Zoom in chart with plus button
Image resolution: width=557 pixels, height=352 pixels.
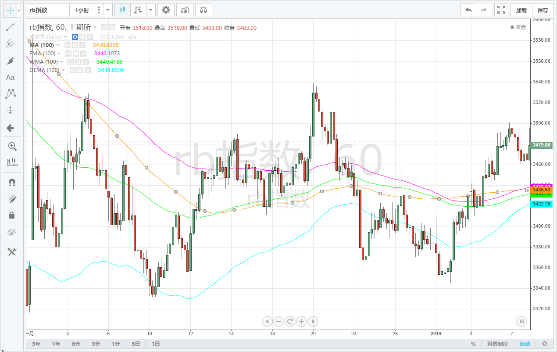pos(301,322)
